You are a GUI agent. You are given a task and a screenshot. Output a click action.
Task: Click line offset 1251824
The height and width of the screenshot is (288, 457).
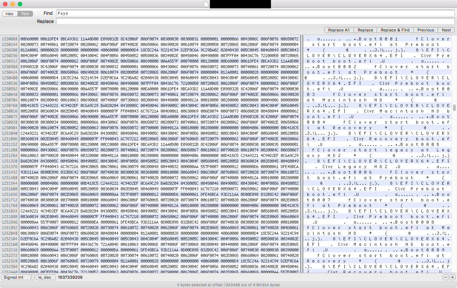tap(9, 211)
